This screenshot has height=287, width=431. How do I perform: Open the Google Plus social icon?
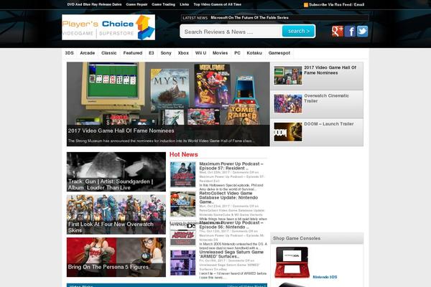[338, 32]
